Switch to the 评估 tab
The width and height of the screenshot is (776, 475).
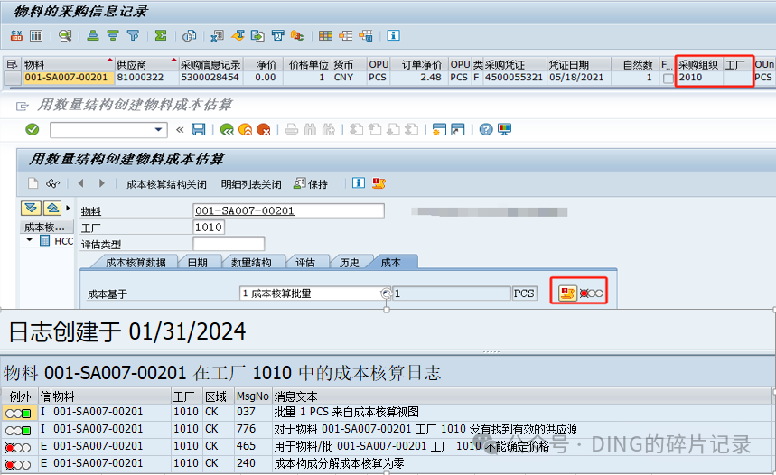click(x=305, y=262)
